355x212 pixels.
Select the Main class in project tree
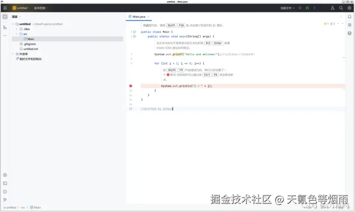68,39
